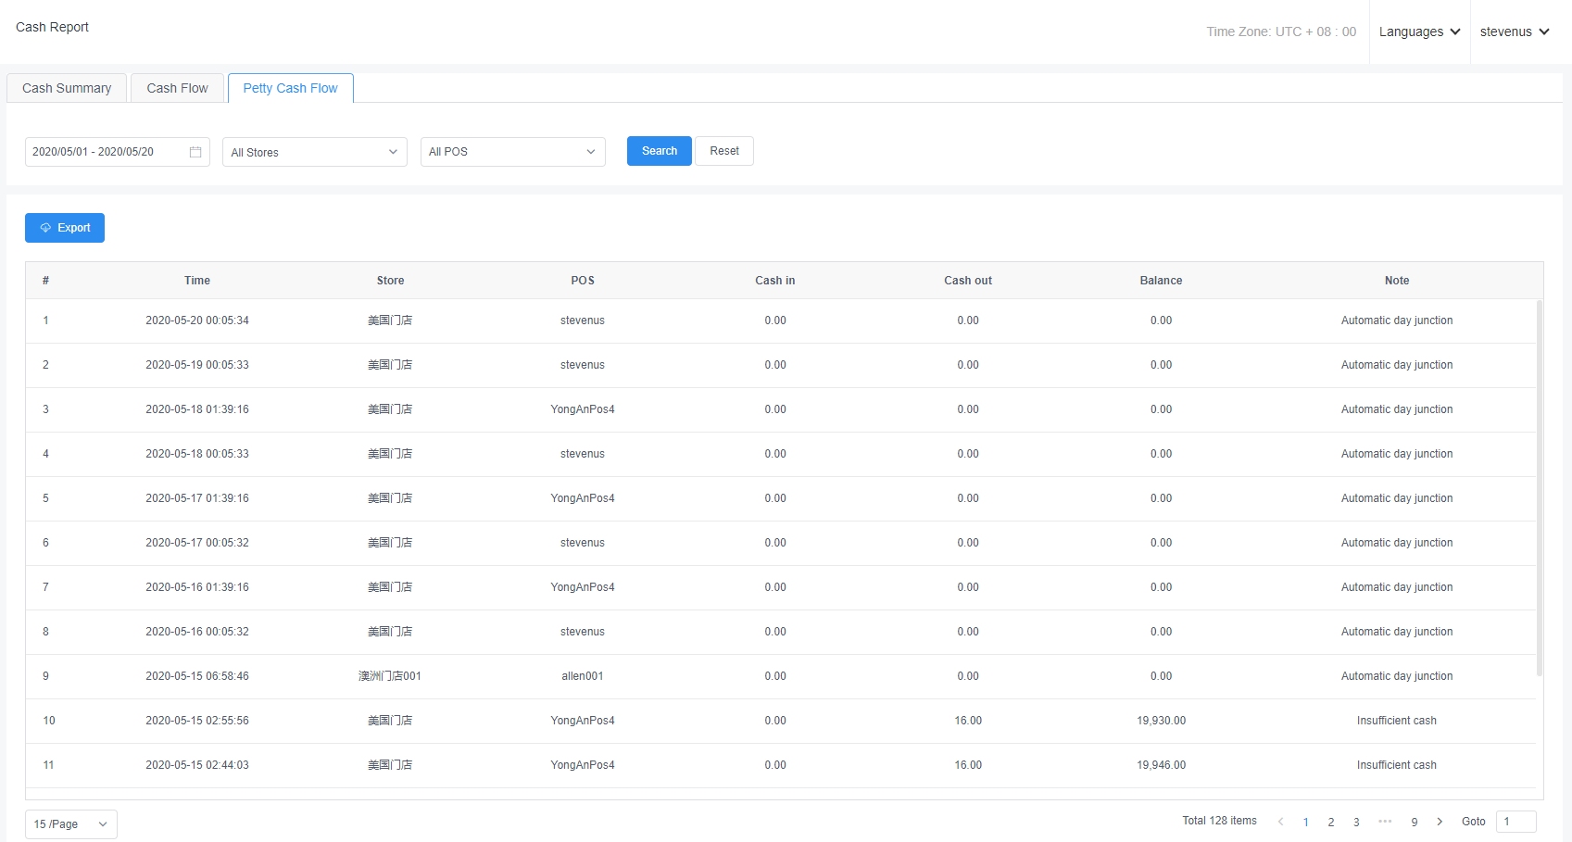The image size is (1572, 842).
Task: Click the blue Search button
Action: 659,151
